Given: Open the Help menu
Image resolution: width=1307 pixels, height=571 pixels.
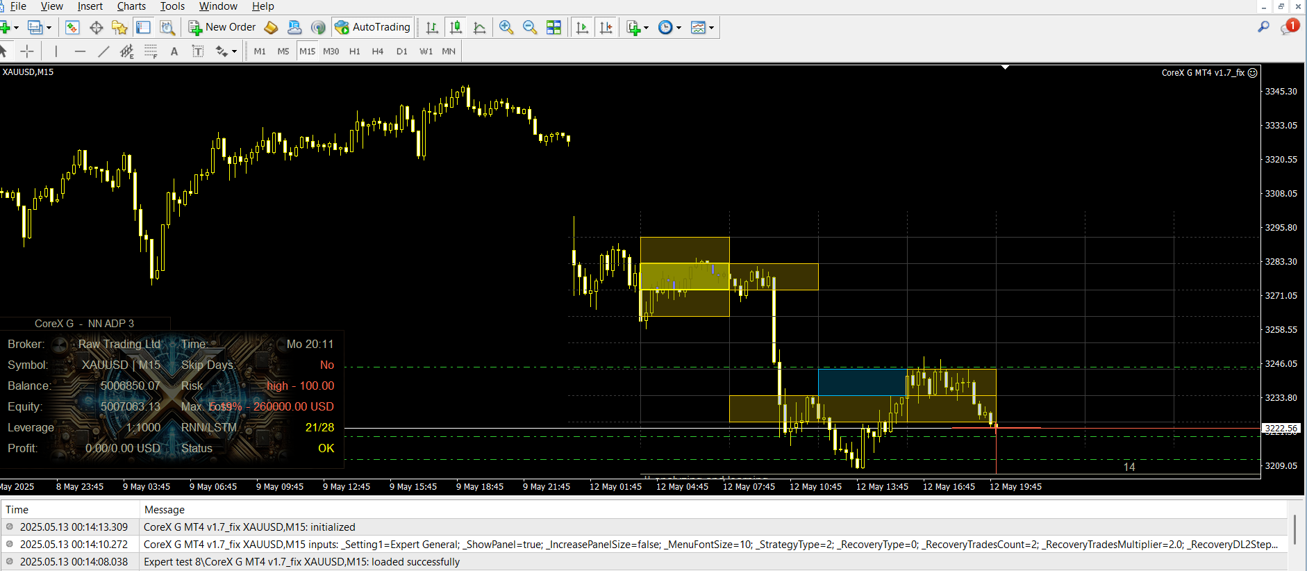Looking at the screenshot, I should point(263,6).
